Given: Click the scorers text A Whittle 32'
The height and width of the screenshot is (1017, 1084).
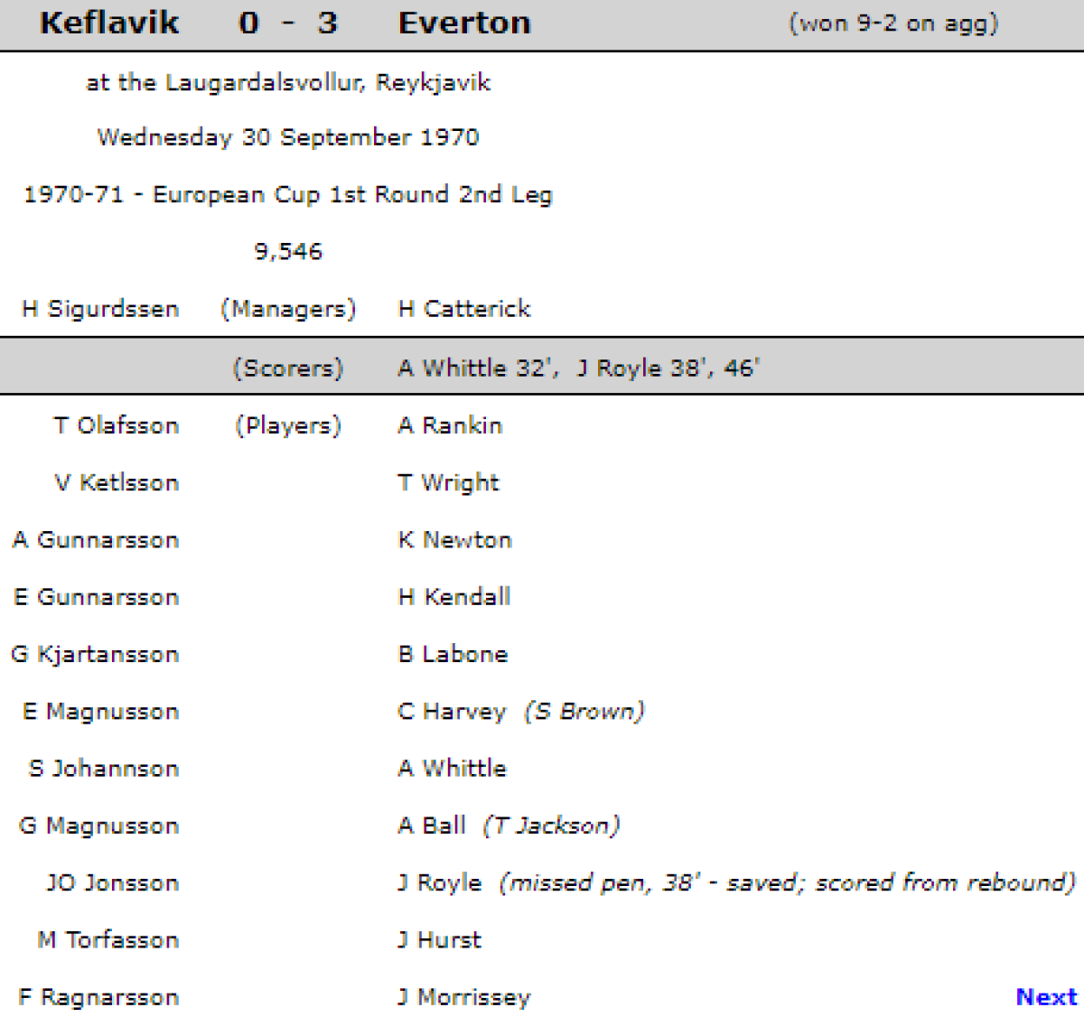Looking at the screenshot, I should [x=477, y=369].
